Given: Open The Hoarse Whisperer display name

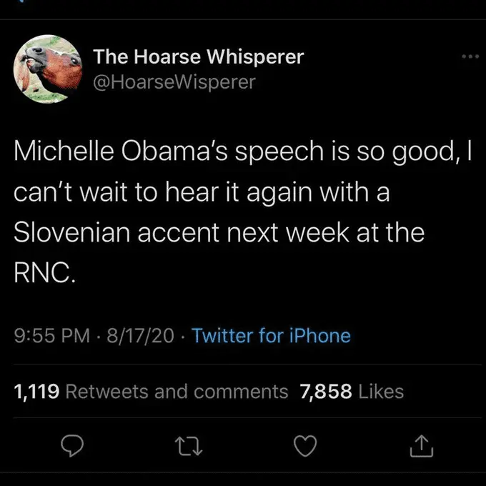Looking at the screenshot, I should (x=199, y=56).
